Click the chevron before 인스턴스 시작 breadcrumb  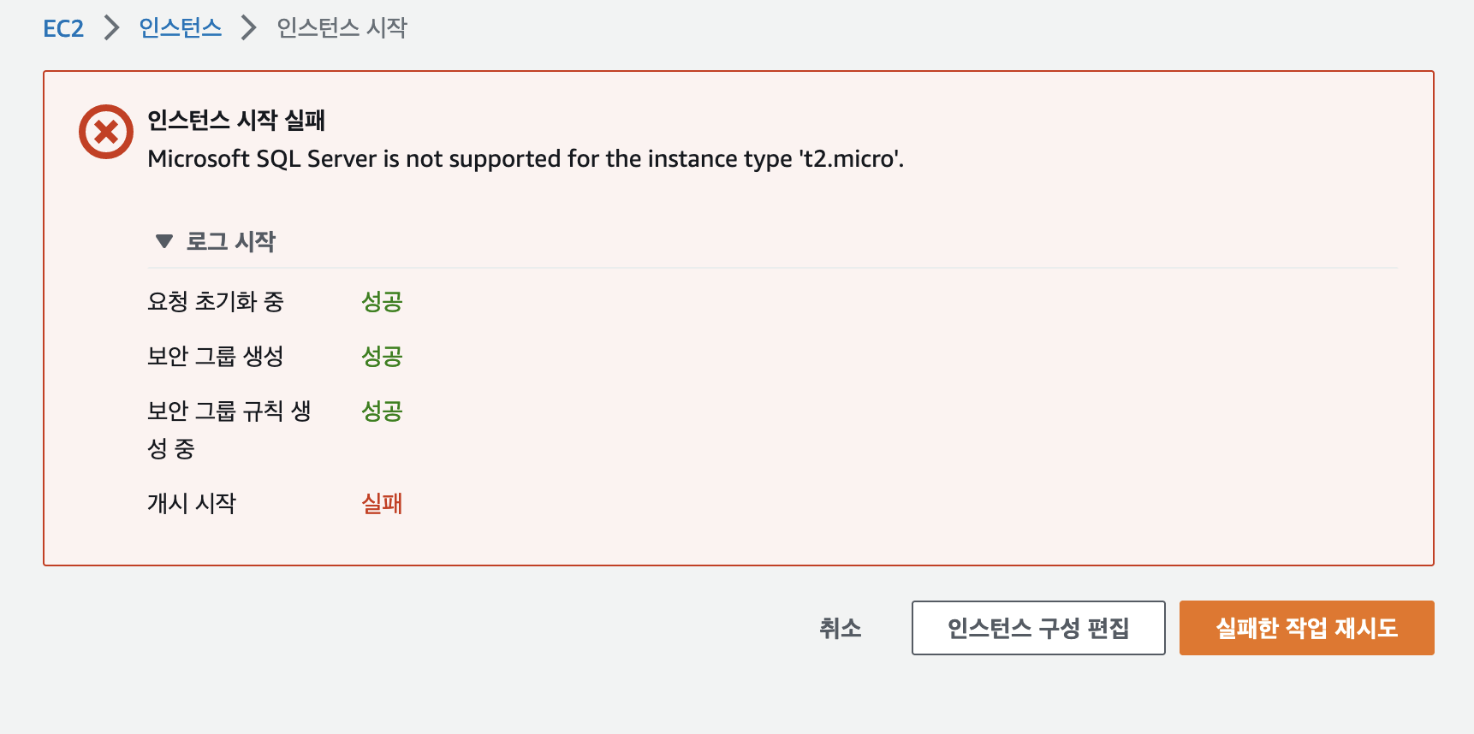[x=248, y=28]
